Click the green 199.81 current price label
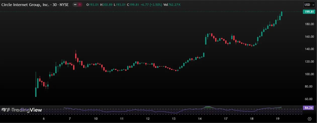 (309, 12)
